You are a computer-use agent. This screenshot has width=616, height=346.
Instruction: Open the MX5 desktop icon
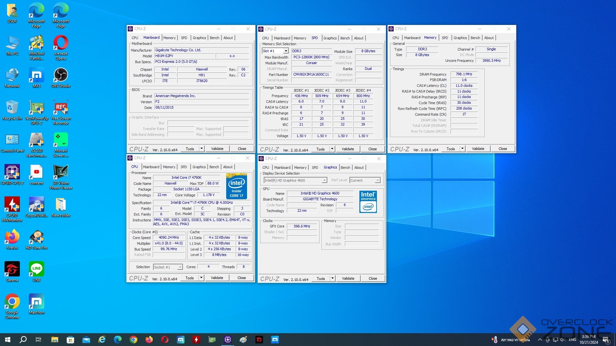pos(37,78)
